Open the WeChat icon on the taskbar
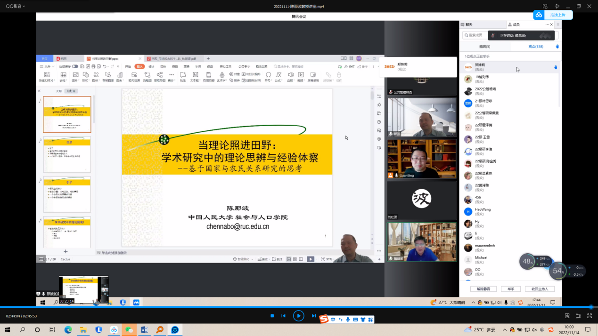 point(129,330)
